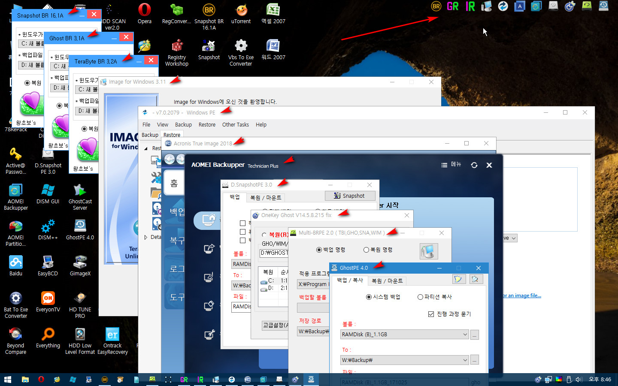
Task: Click the BR icon in top-right dock
Action: 436,6
